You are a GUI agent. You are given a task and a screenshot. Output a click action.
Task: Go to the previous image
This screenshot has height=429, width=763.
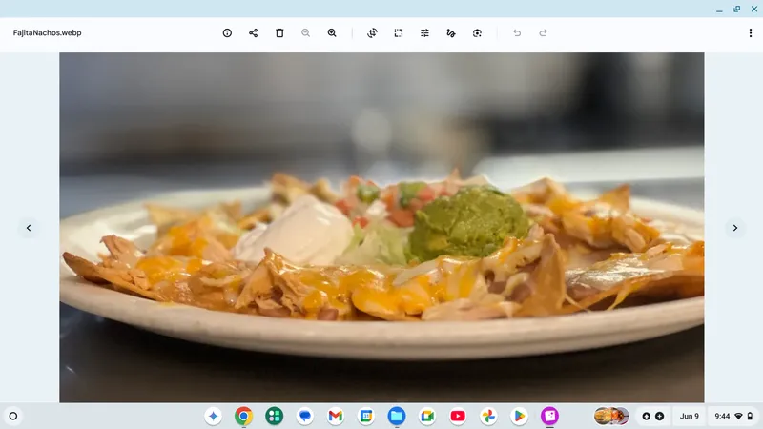[x=29, y=228]
